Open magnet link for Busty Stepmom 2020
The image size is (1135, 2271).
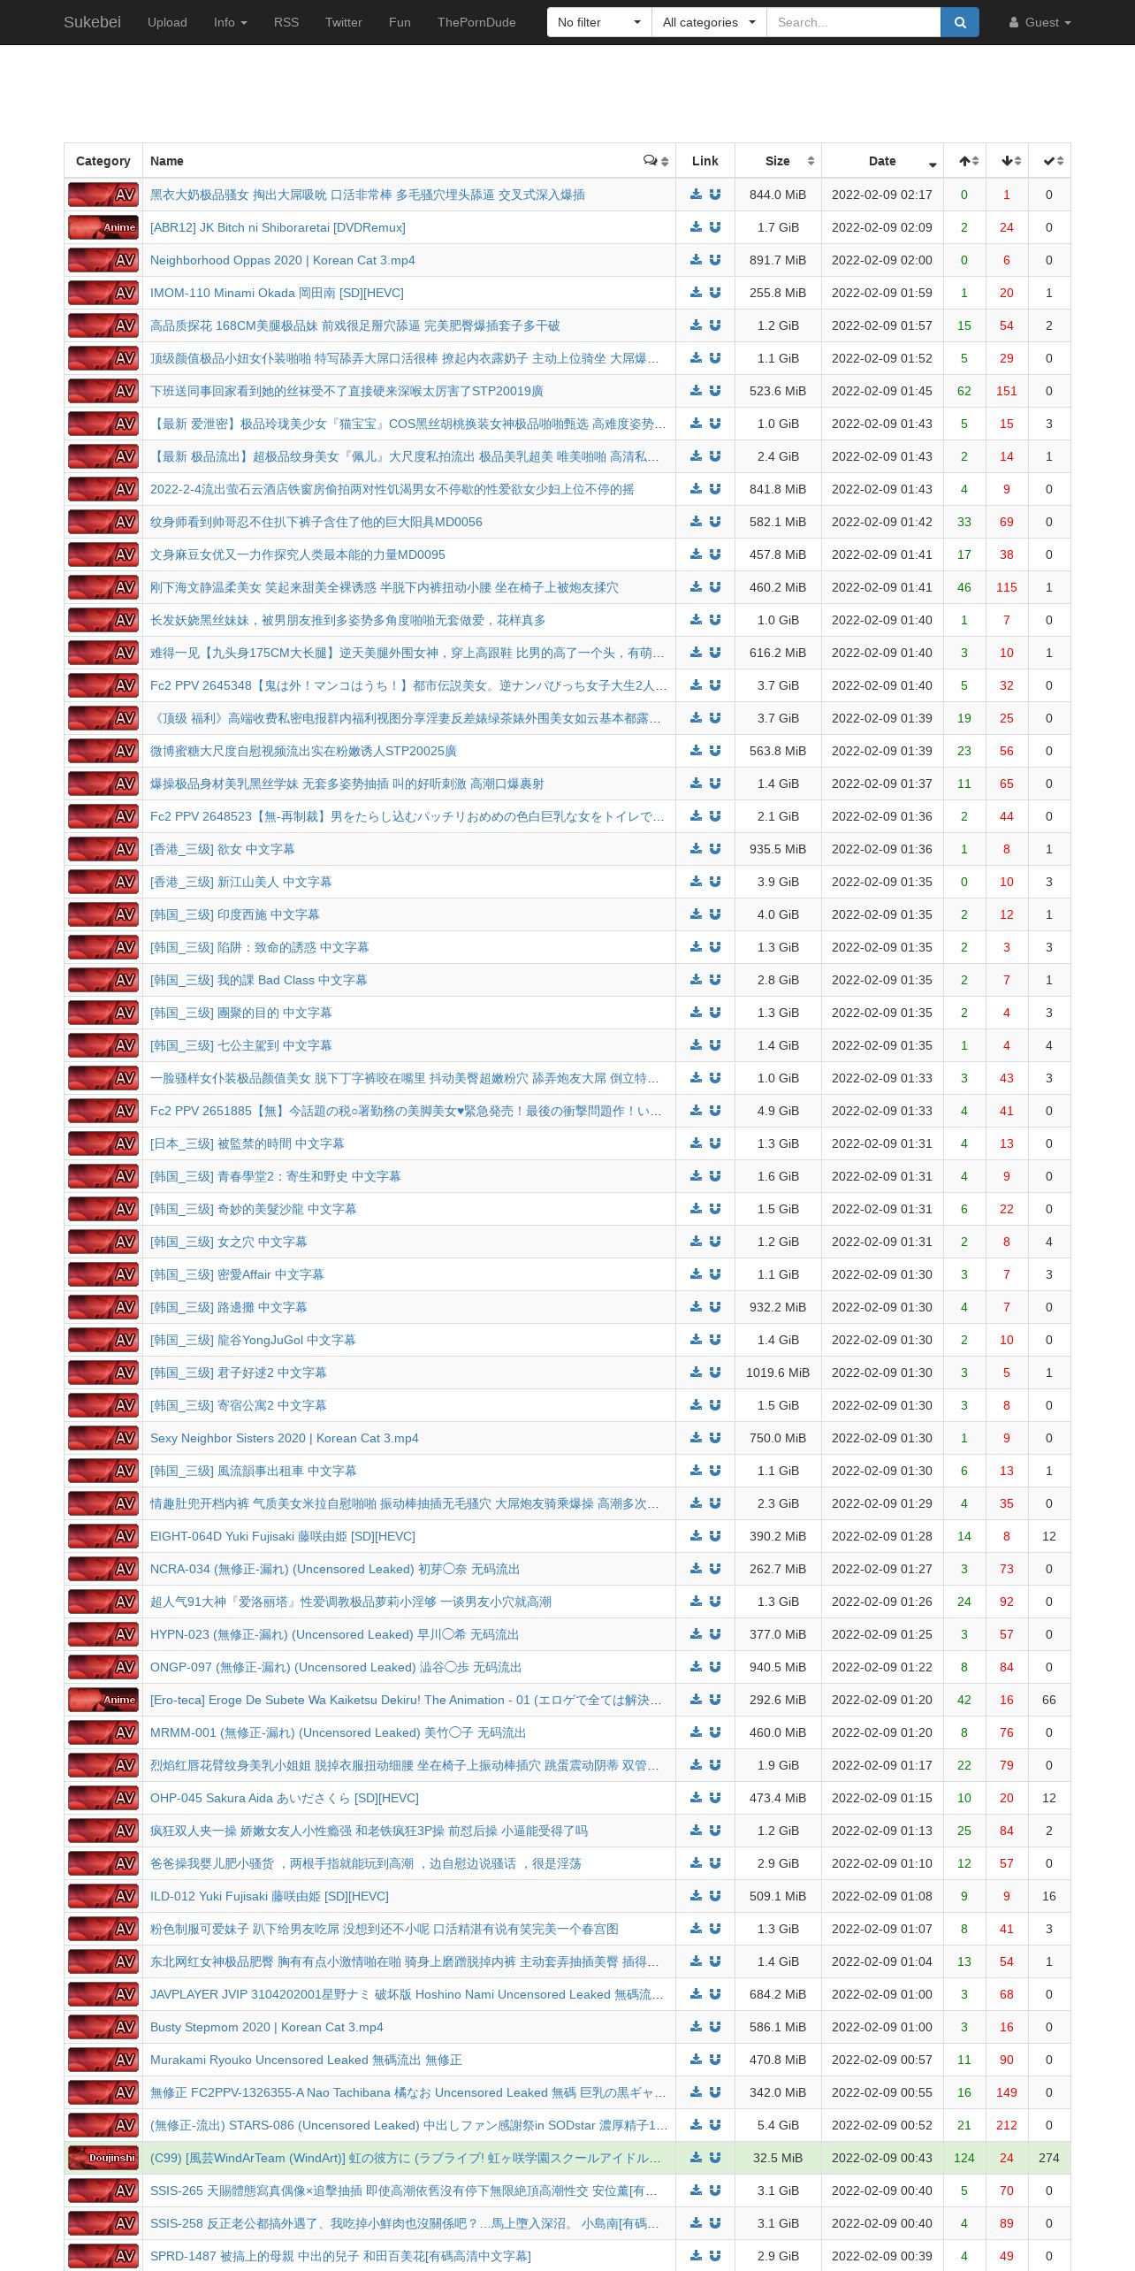(x=715, y=2027)
